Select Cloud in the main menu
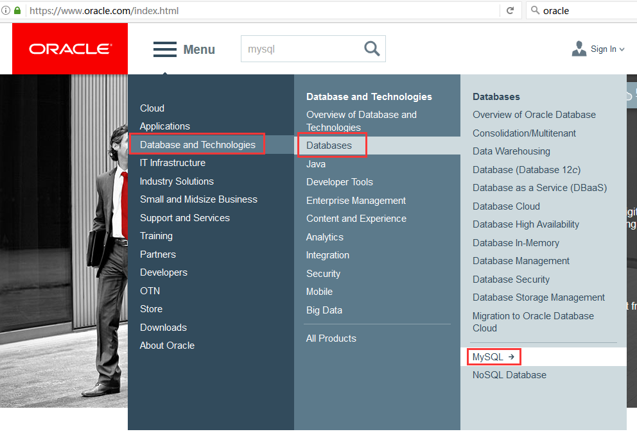 click(152, 108)
